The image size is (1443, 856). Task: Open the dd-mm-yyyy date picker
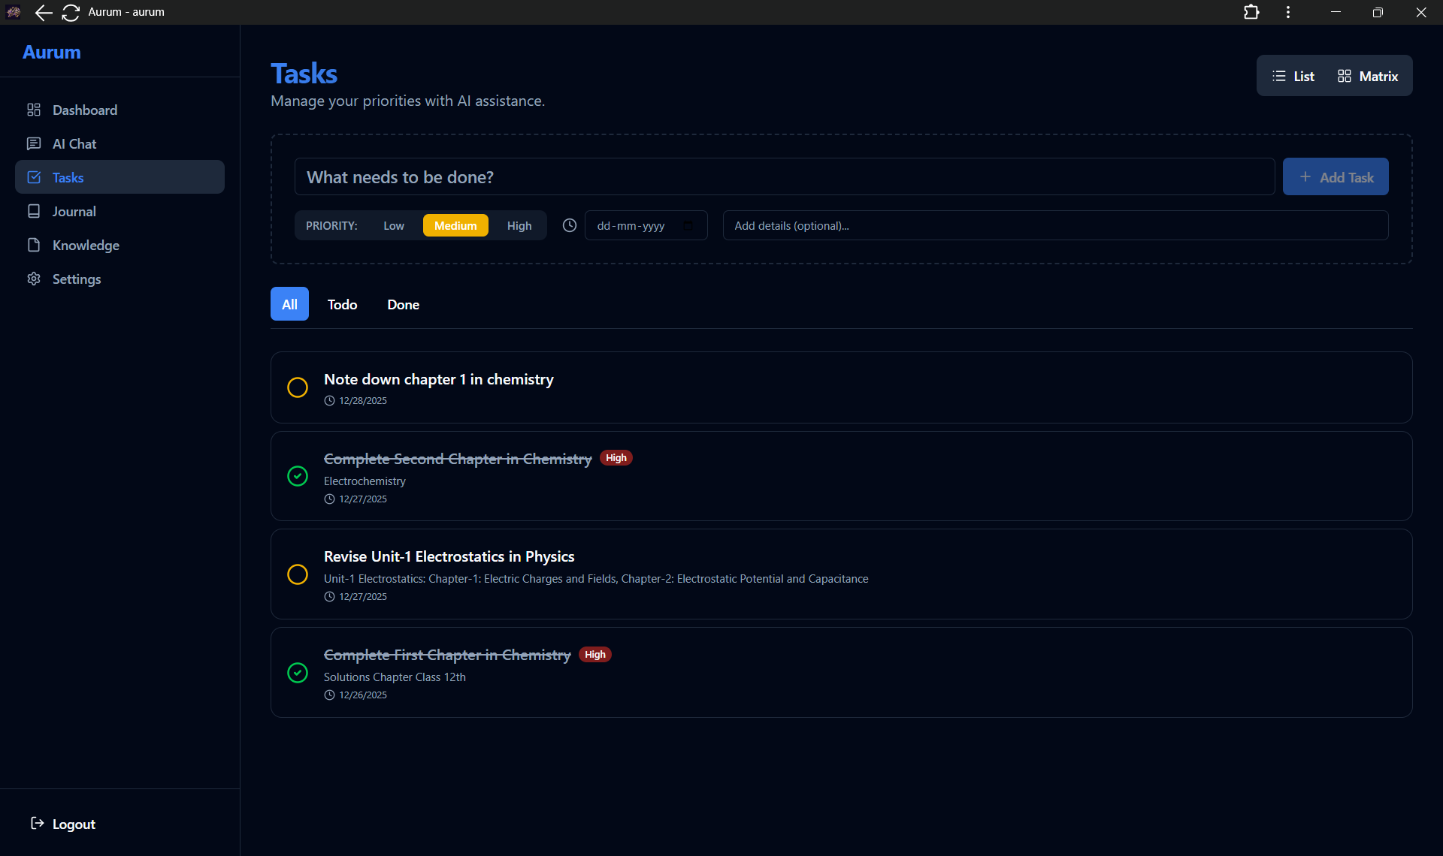[687, 225]
